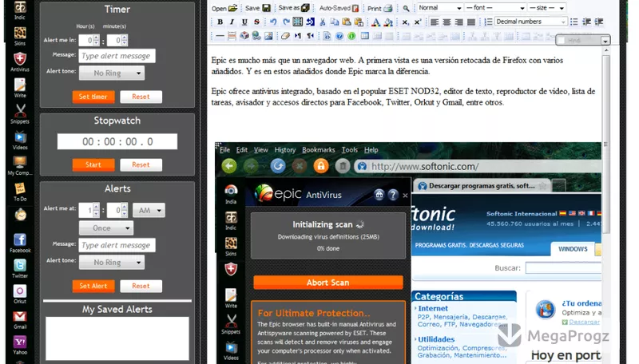Open the Decimal numbers list style dropdown

click(x=530, y=22)
